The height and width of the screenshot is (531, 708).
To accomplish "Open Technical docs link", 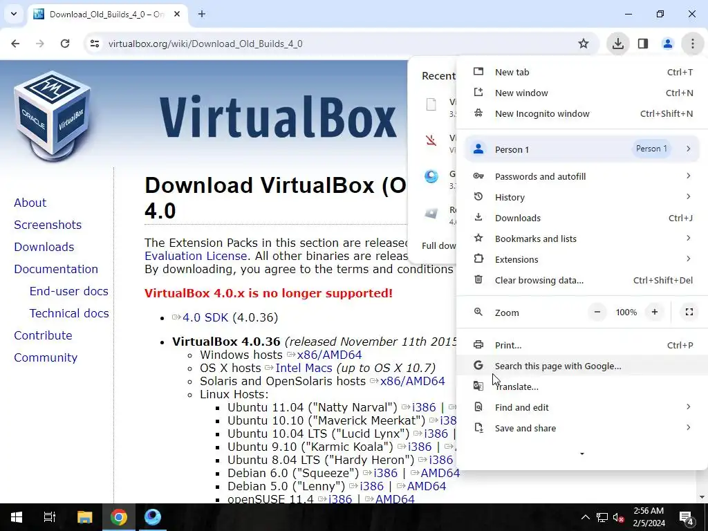I will 69,313.
